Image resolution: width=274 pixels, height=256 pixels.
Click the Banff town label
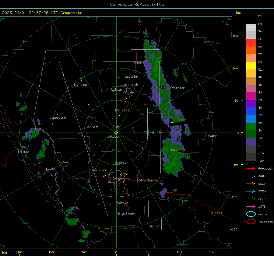[50, 170]
